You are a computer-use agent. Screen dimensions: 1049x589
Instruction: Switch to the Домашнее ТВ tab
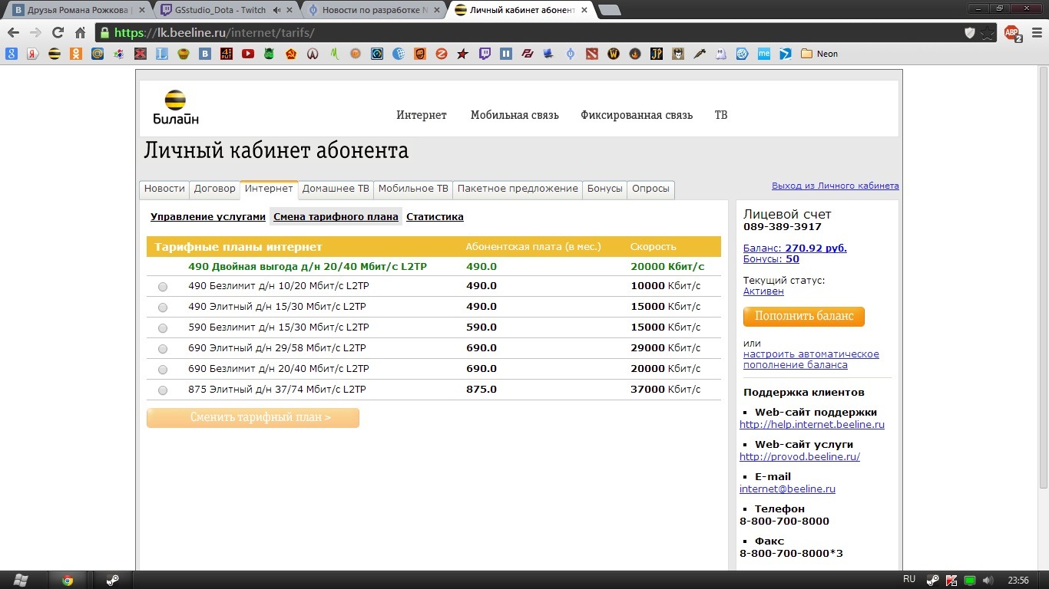336,189
